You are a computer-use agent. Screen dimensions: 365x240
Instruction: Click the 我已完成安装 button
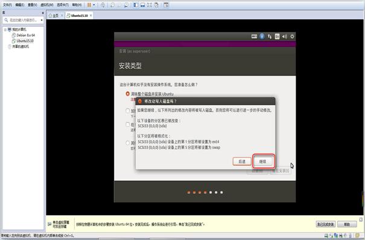tap(325, 224)
